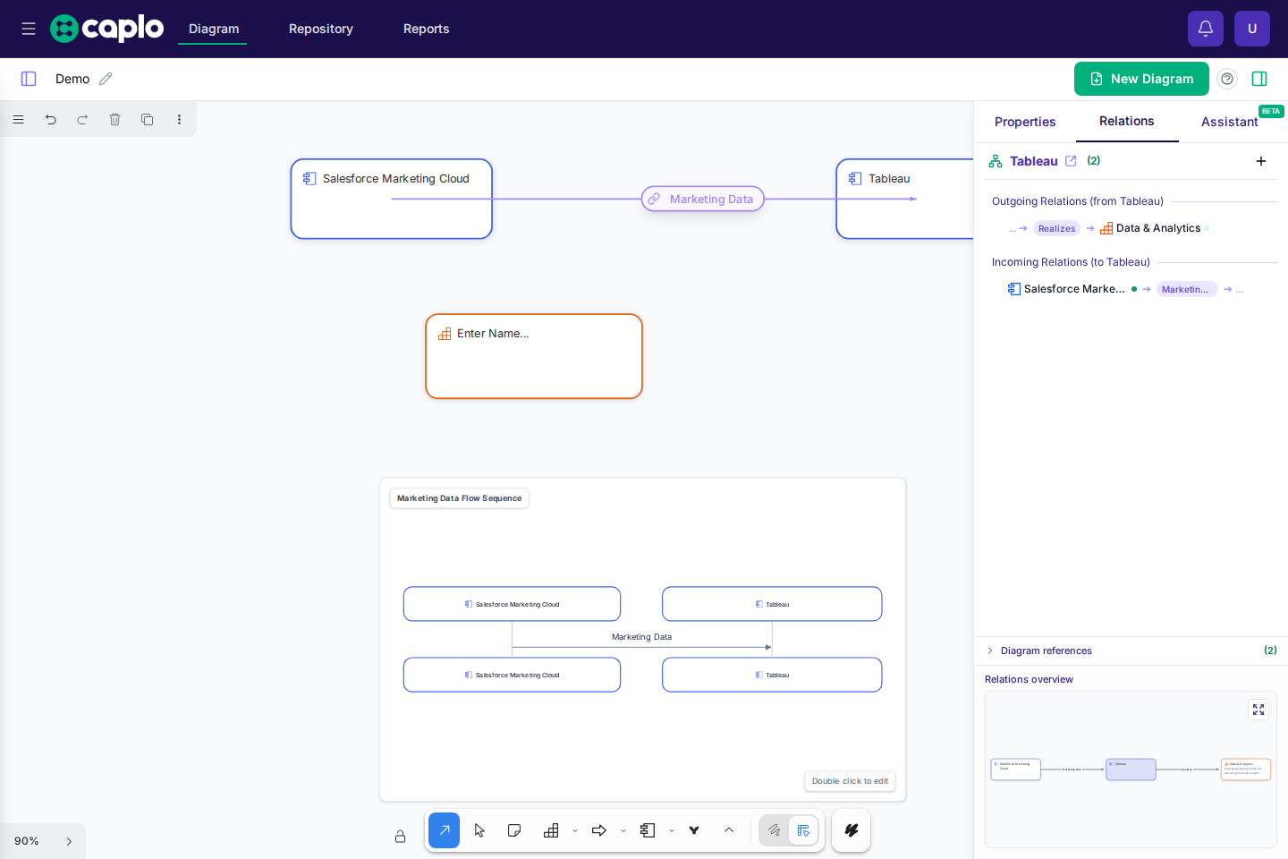The width and height of the screenshot is (1288, 859).
Task: Select the application component tool
Action: [x=648, y=830]
